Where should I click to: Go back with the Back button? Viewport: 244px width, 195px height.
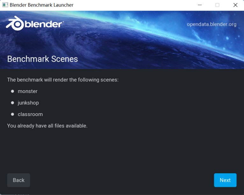[18, 180]
